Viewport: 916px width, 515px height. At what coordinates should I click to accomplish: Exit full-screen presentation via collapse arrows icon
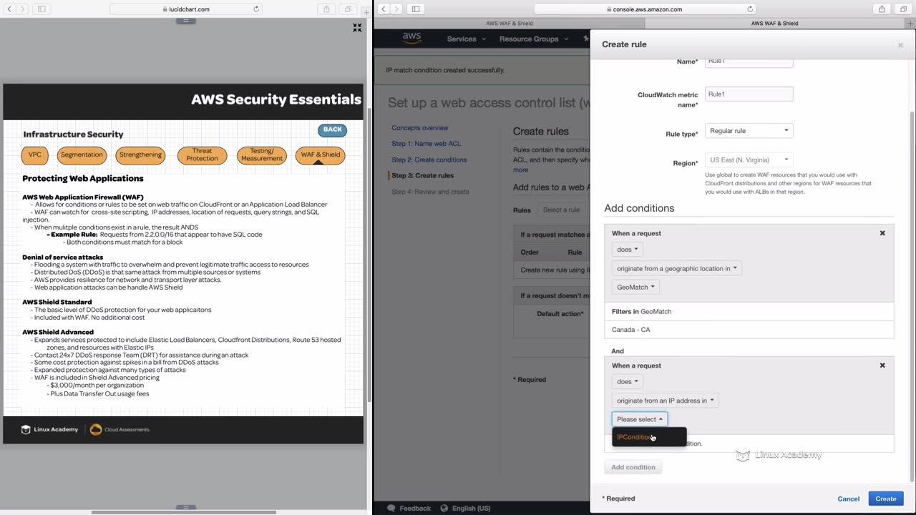click(357, 28)
